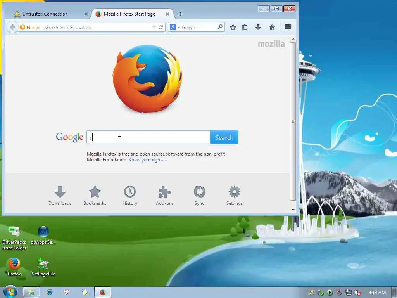Image resolution: width=397 pixels, height=298 pixels.
Task: Click the Firefox taskbar button
Action: tap(102, 292)
